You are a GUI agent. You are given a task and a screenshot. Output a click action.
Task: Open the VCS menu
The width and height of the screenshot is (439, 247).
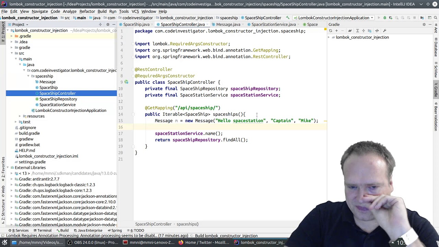click(x=135, y=11)
